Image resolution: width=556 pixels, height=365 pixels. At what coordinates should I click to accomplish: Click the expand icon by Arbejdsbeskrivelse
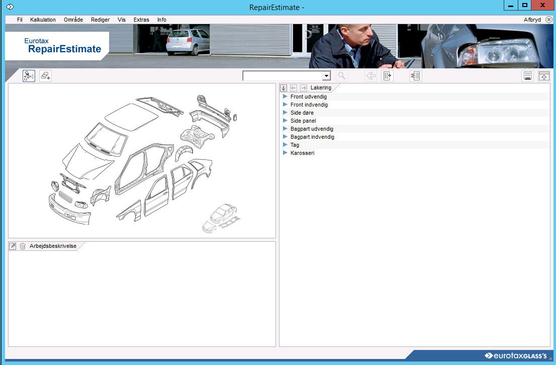coord(13,246)
